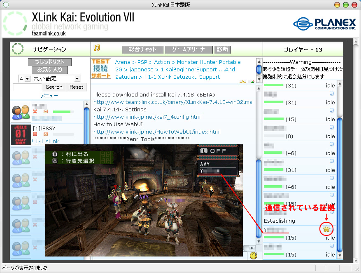Click the scroll-up arrow of the chat area
Image resolution: width=361 pixels, height=273 pixels.
tap(259, 88)
